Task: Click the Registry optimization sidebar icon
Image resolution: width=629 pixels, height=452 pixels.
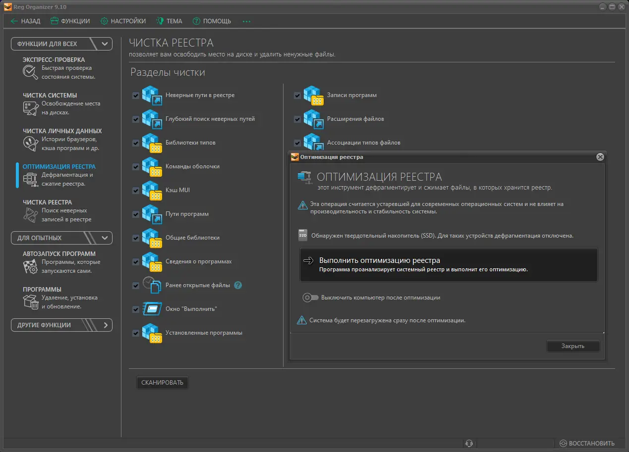Action: coord(30,179)
